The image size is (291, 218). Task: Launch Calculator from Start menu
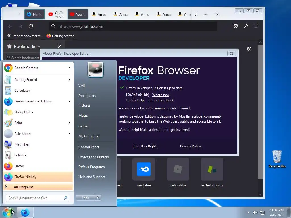38,91
